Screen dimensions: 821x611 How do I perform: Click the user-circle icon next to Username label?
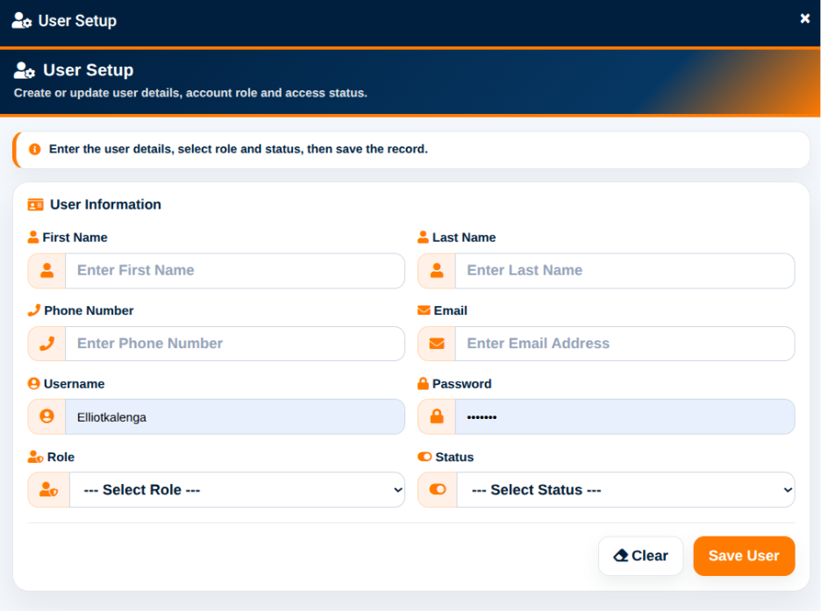[x=33, y=383]
